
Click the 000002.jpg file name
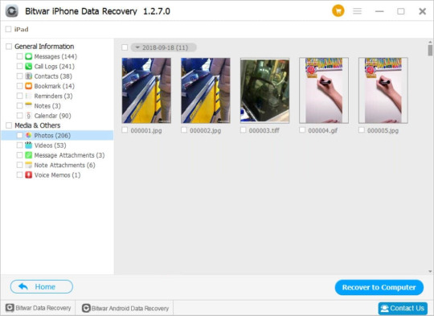205,130
